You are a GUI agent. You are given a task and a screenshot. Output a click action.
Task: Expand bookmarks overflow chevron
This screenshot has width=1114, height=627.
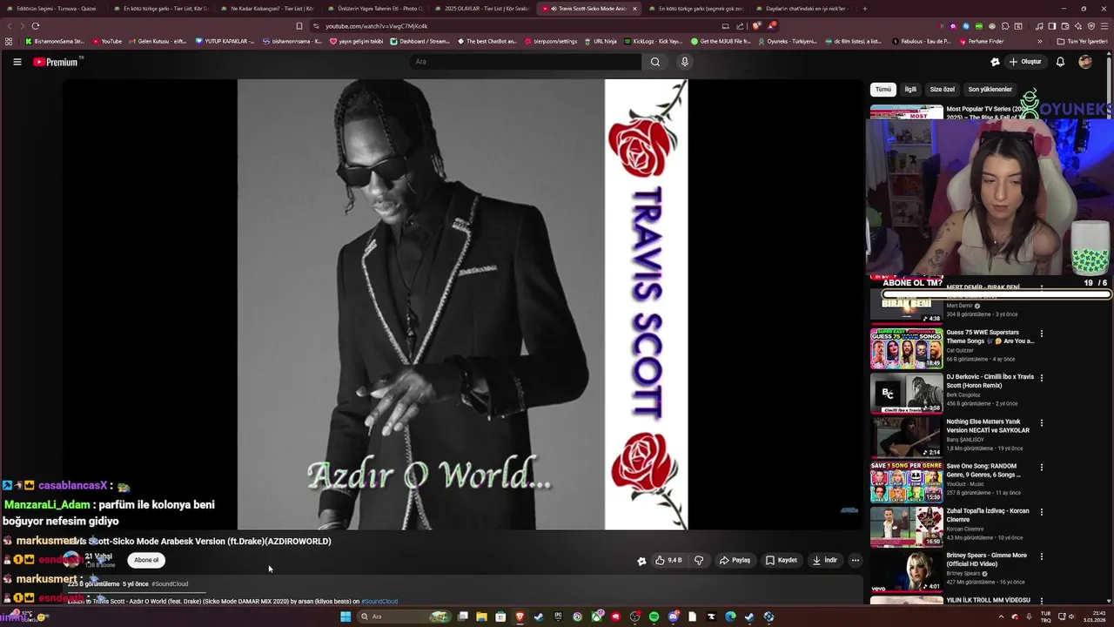(x=1039, y=41)
